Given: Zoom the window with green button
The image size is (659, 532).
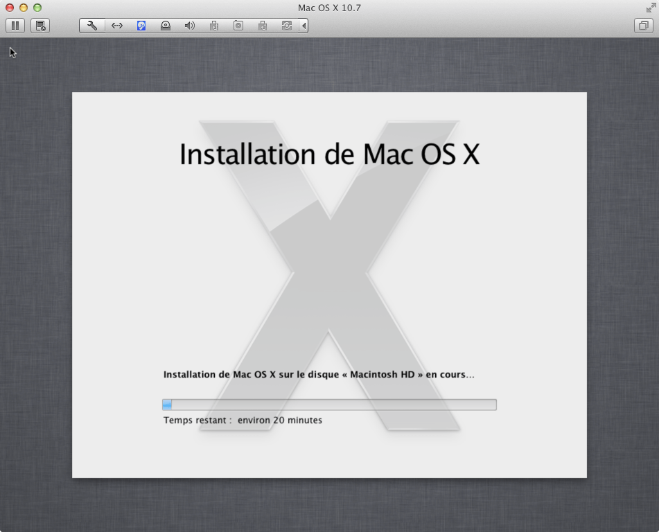Looking at the screenshot, I should point(37,8).
